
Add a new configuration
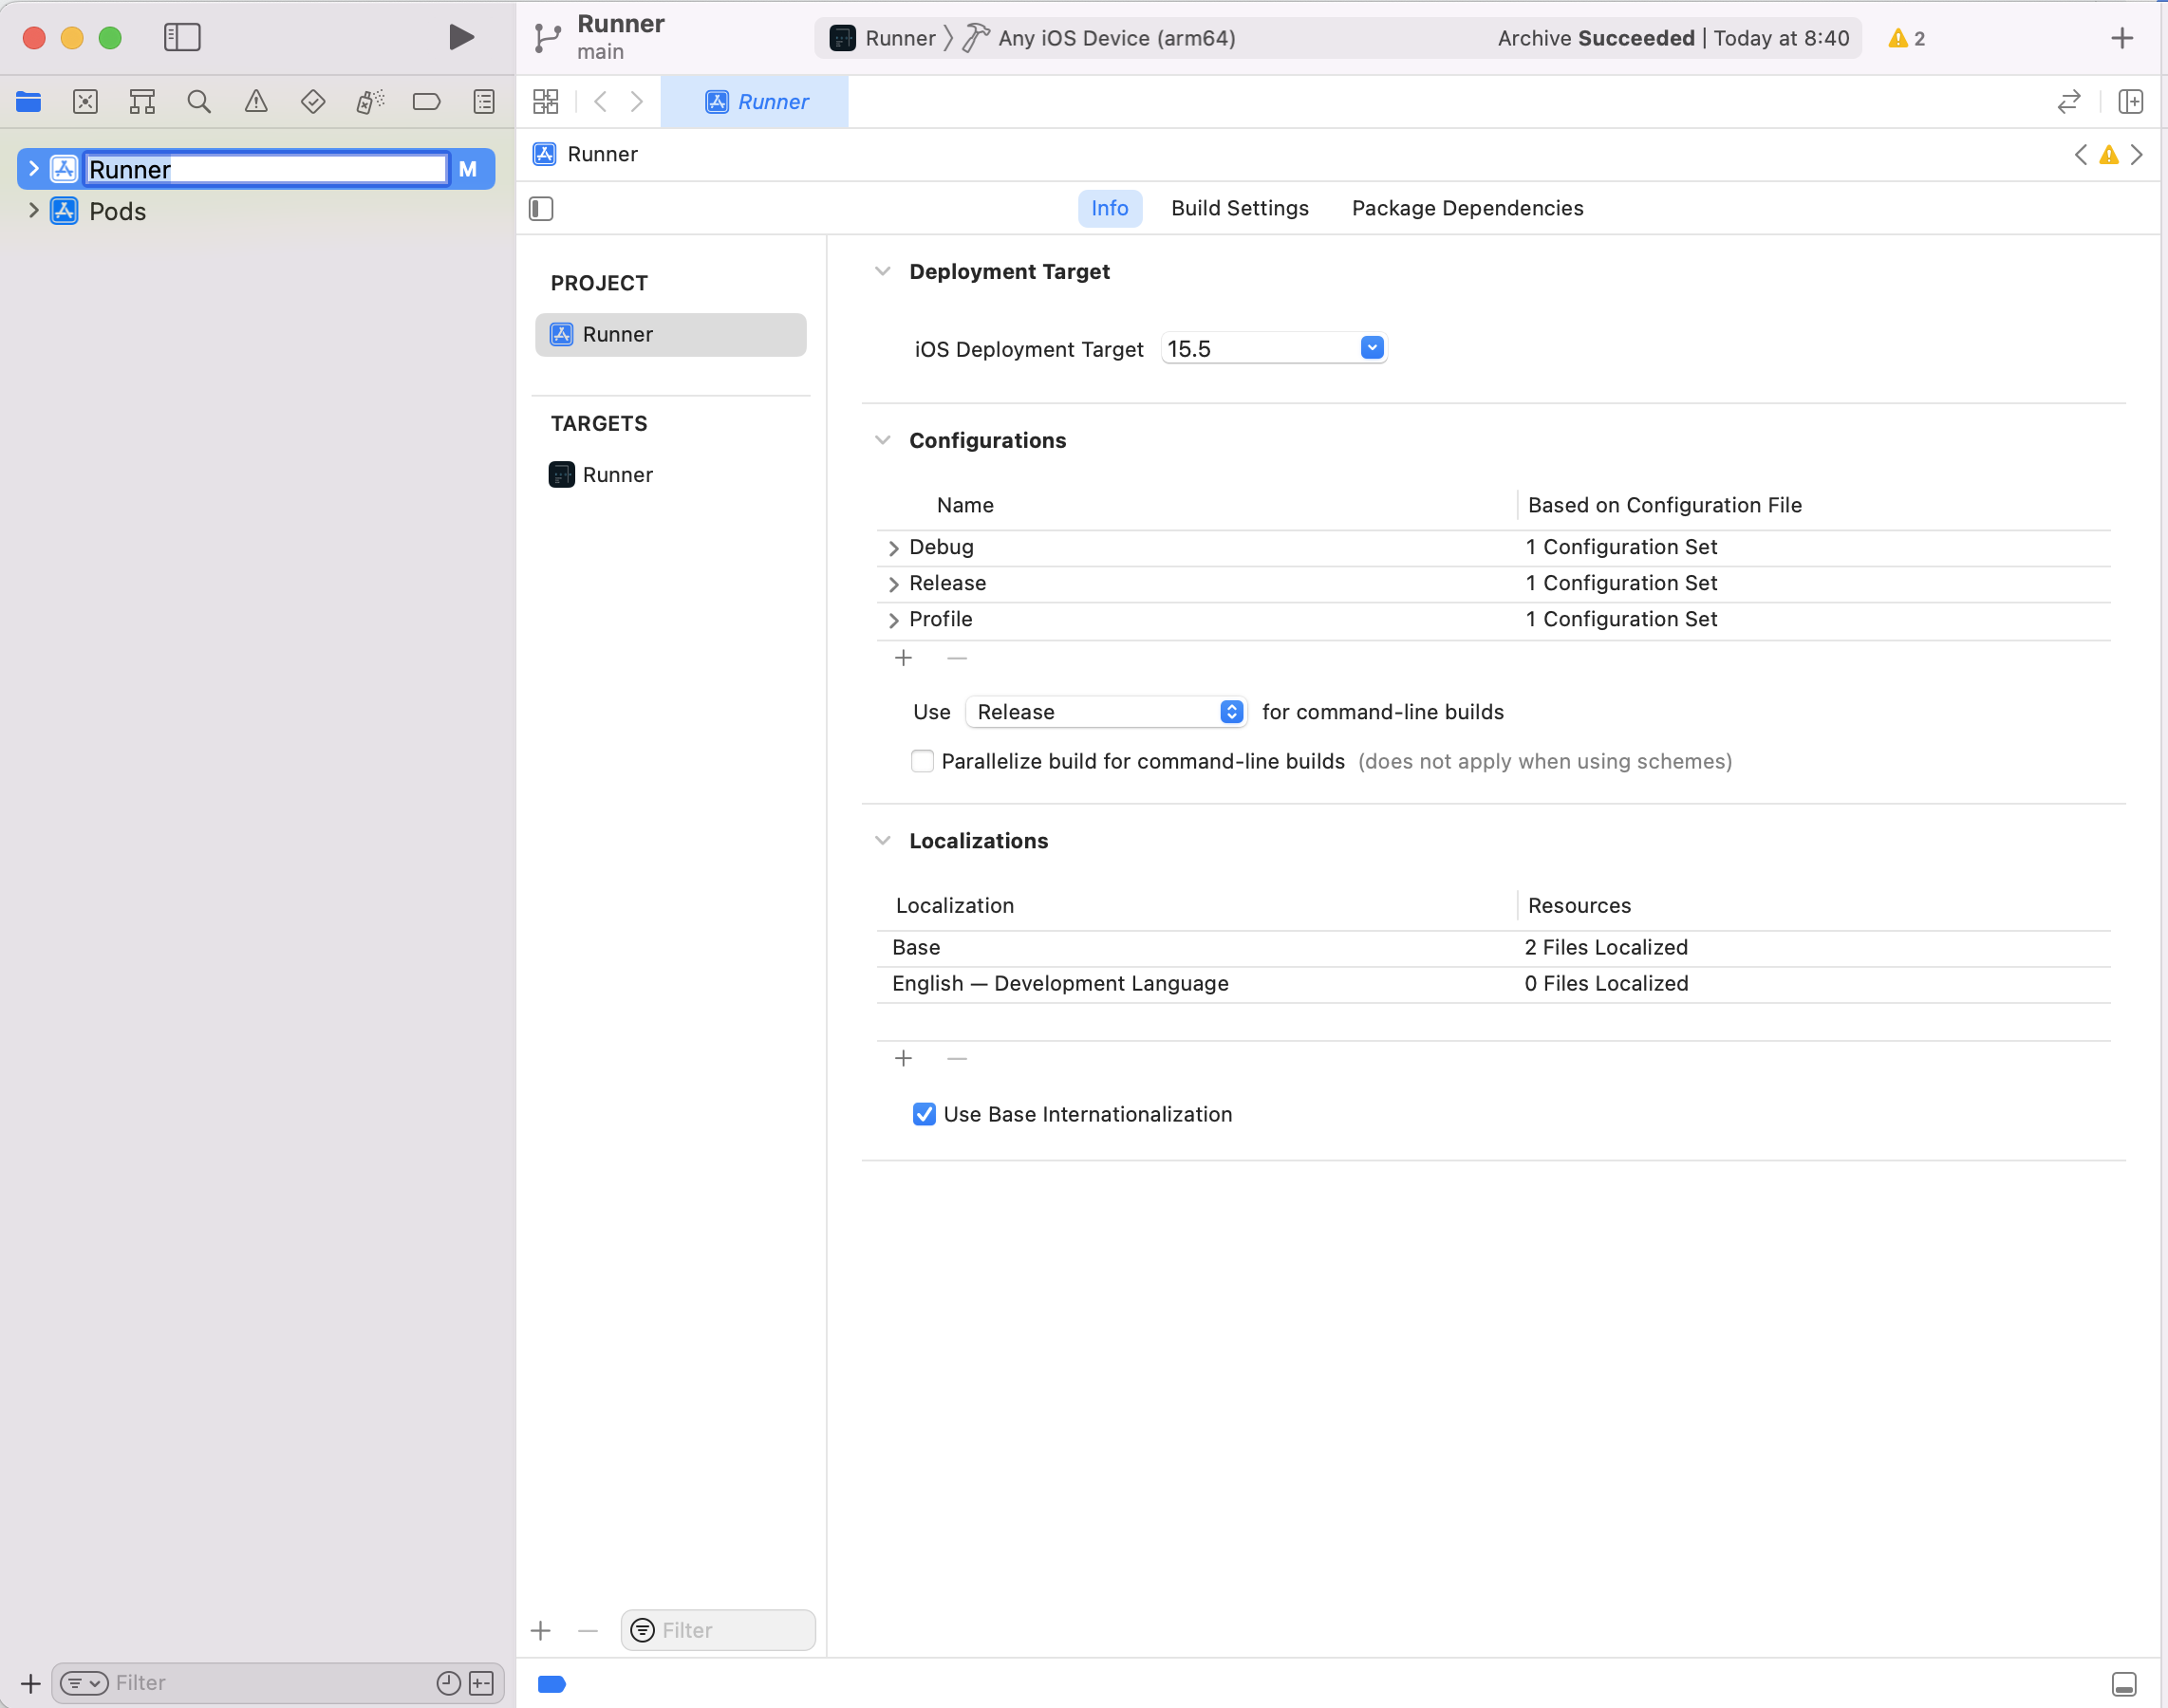(x=904, y=658)
